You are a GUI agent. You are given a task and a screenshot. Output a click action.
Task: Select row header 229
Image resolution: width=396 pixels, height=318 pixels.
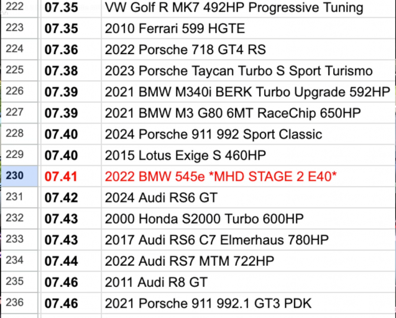(x=19, y=155)
